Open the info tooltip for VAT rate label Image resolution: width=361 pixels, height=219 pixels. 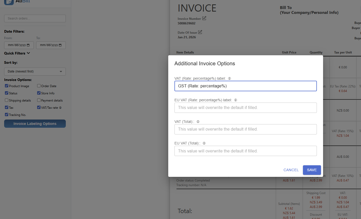(229, 78)
